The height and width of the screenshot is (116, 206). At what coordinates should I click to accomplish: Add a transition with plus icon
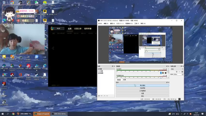(x=177, y=72)
